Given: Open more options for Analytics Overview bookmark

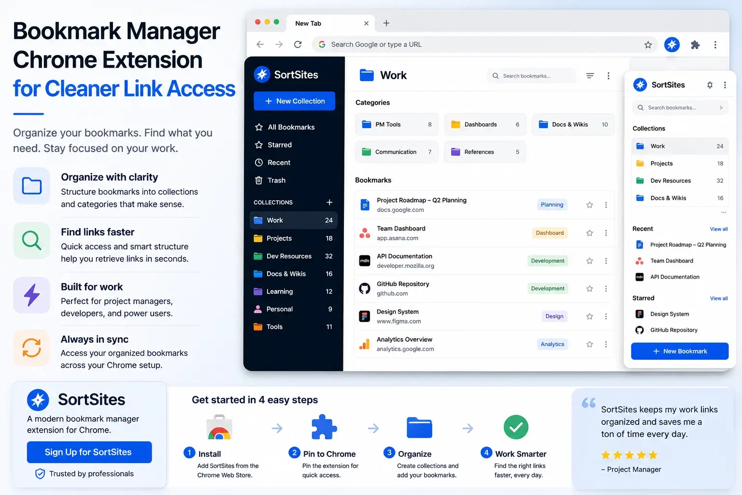Looking at the screenshot, I should 606,344.
